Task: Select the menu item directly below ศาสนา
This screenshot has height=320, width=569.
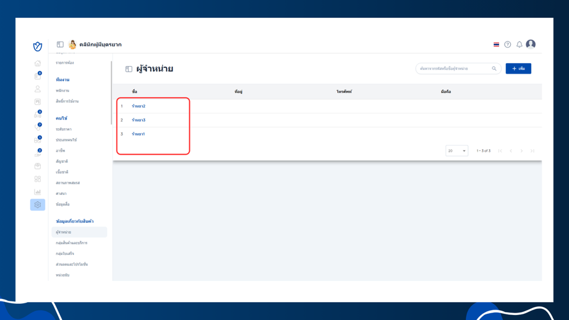Action: pyautogui.click(x=62, y=204)
